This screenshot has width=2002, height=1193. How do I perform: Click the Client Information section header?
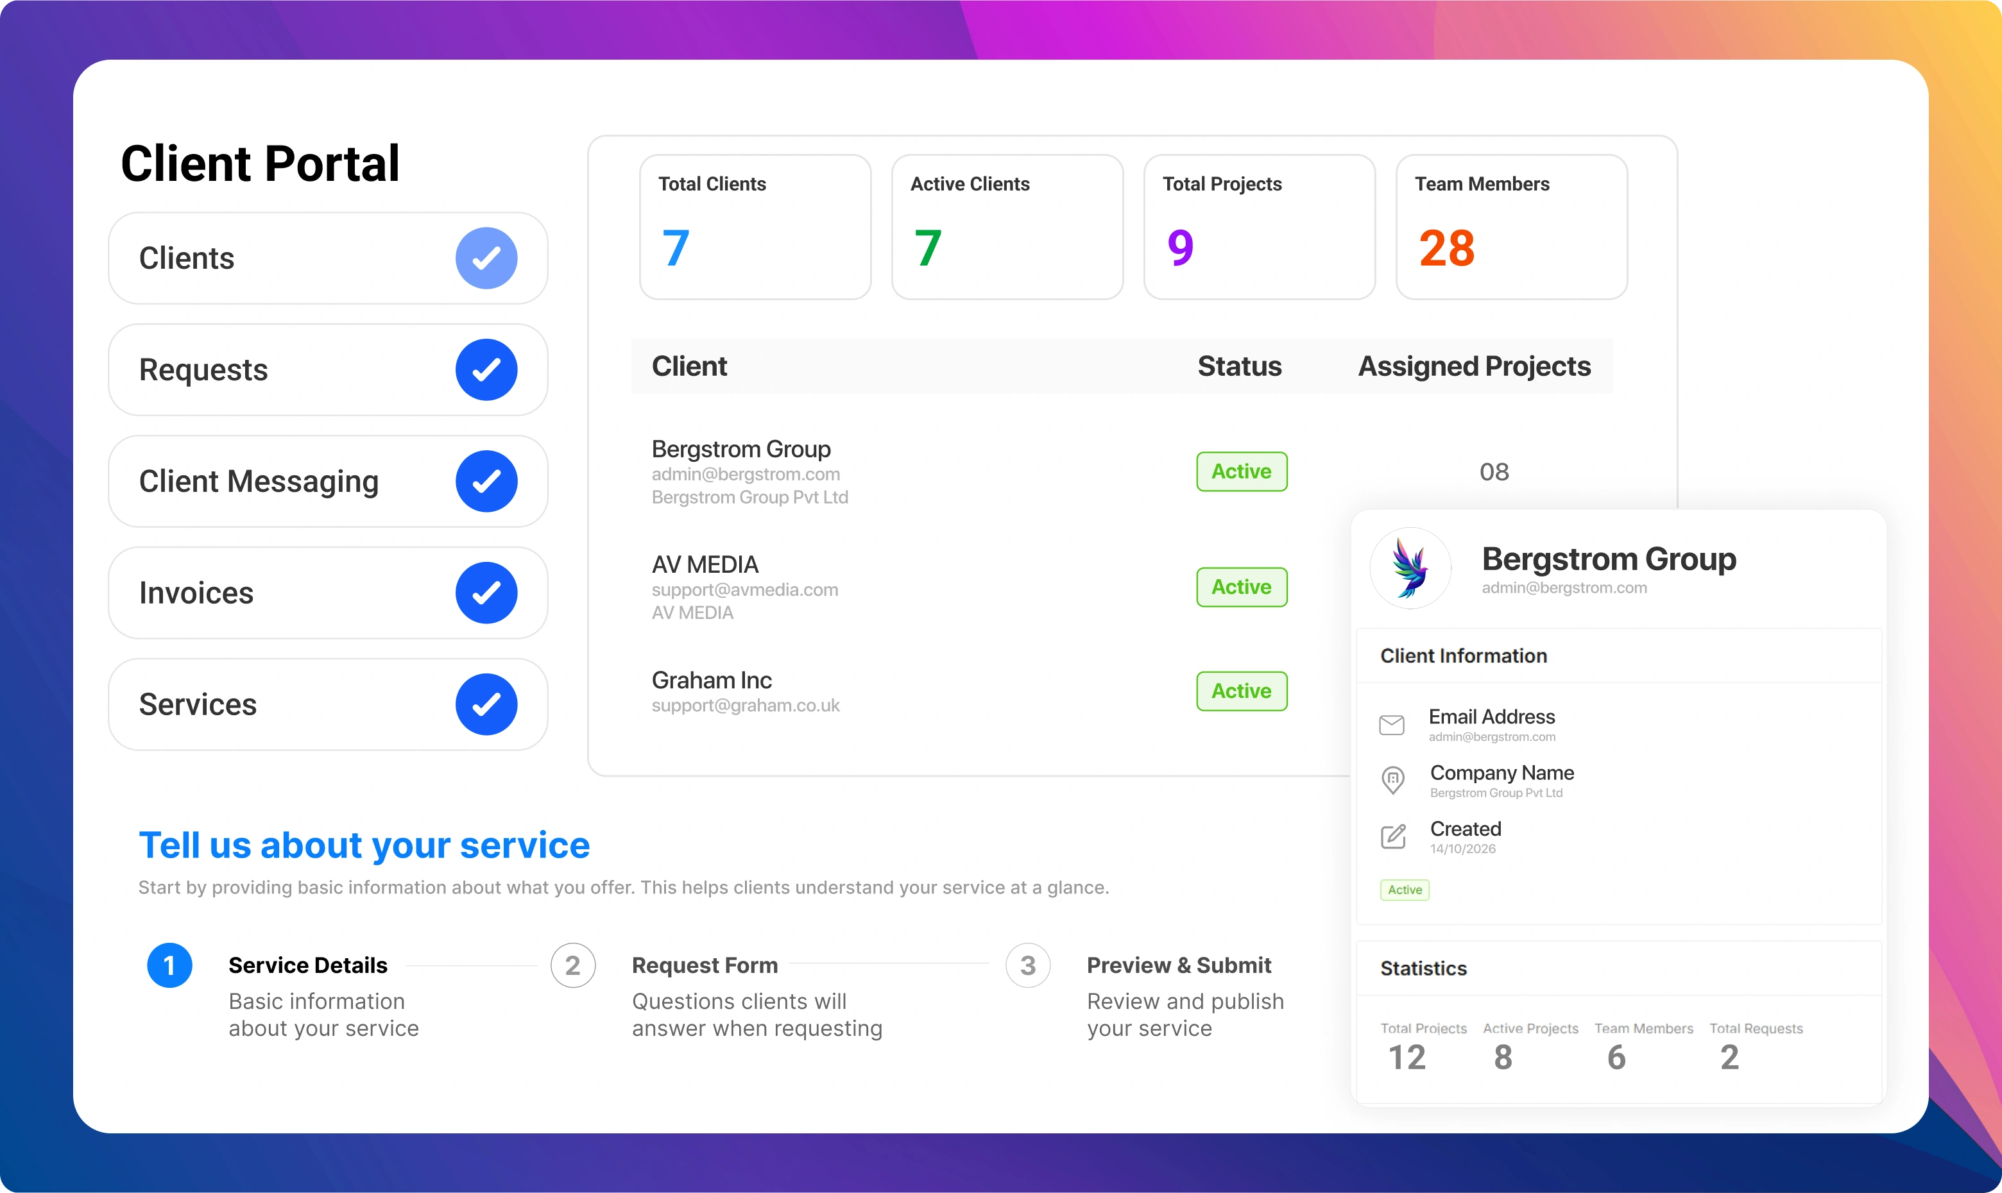pyautogui.click(x=1463, y=656)
